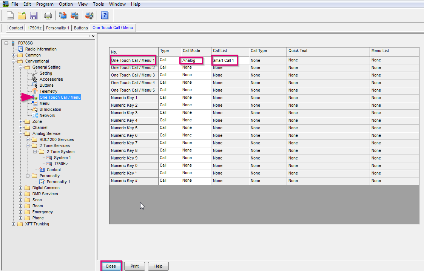Click the wrench icon beside Setting
Image resolution: width=424 pixels, height=271 pixels.
click(35, 73)
